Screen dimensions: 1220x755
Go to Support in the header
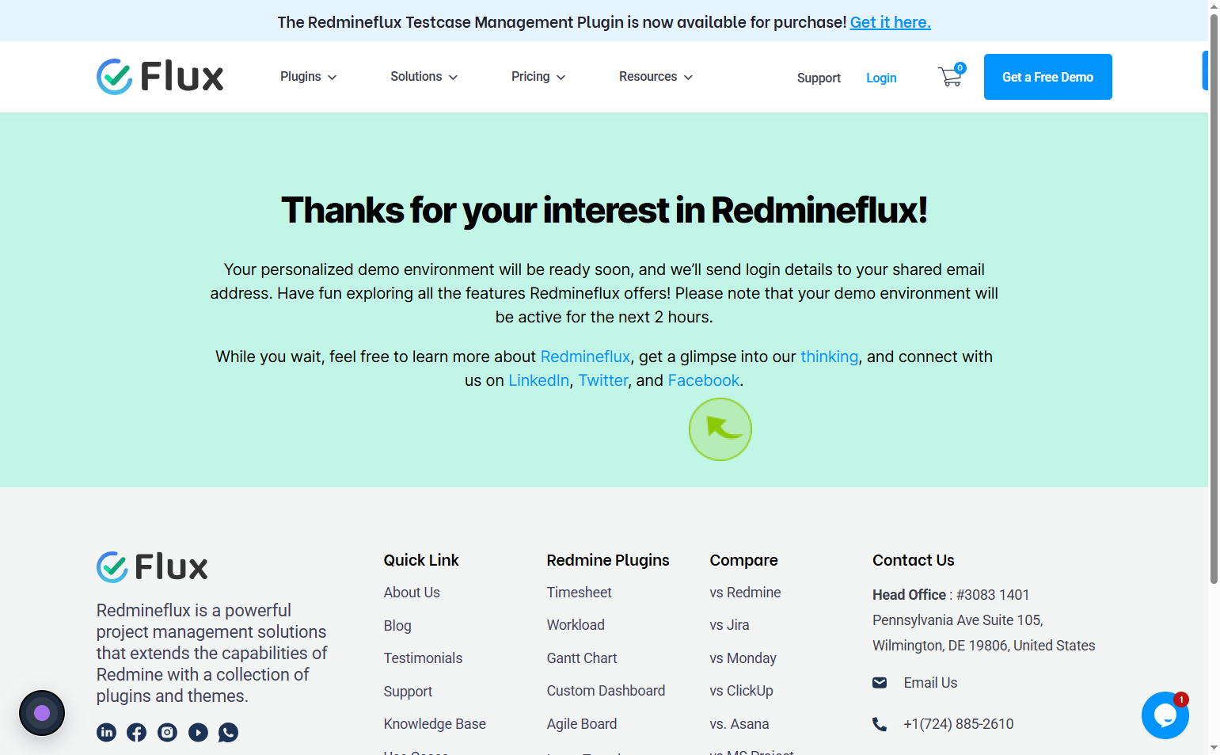[819, 78]
